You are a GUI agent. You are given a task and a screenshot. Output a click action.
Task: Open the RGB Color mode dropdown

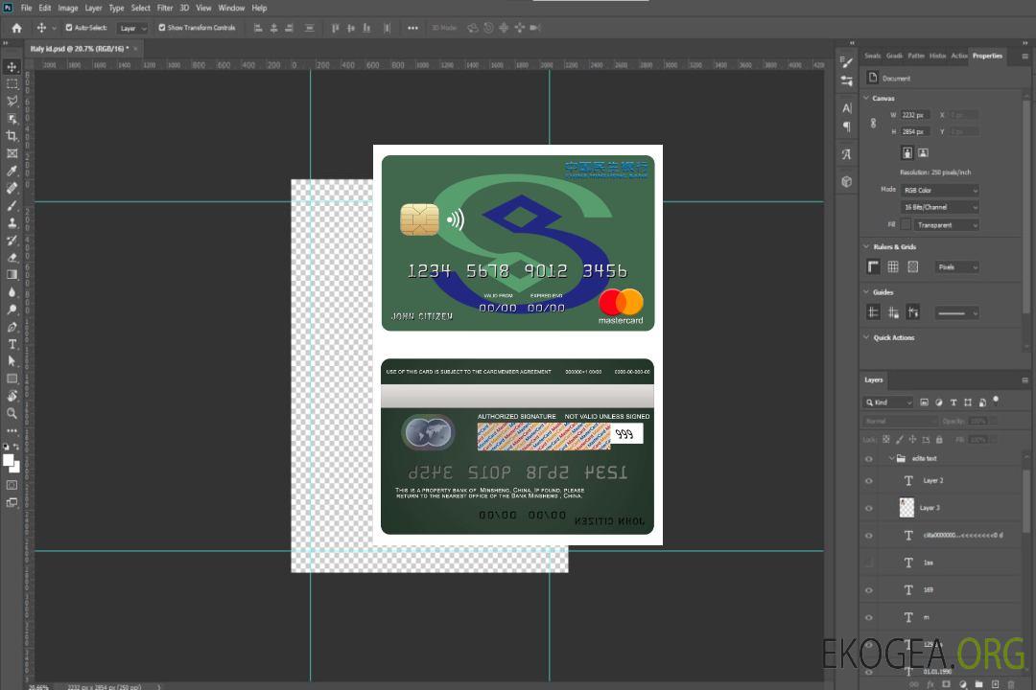coord(940,190)
